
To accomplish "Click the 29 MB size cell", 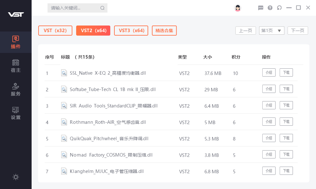I will pyautogui.click(x=211, y=90).
